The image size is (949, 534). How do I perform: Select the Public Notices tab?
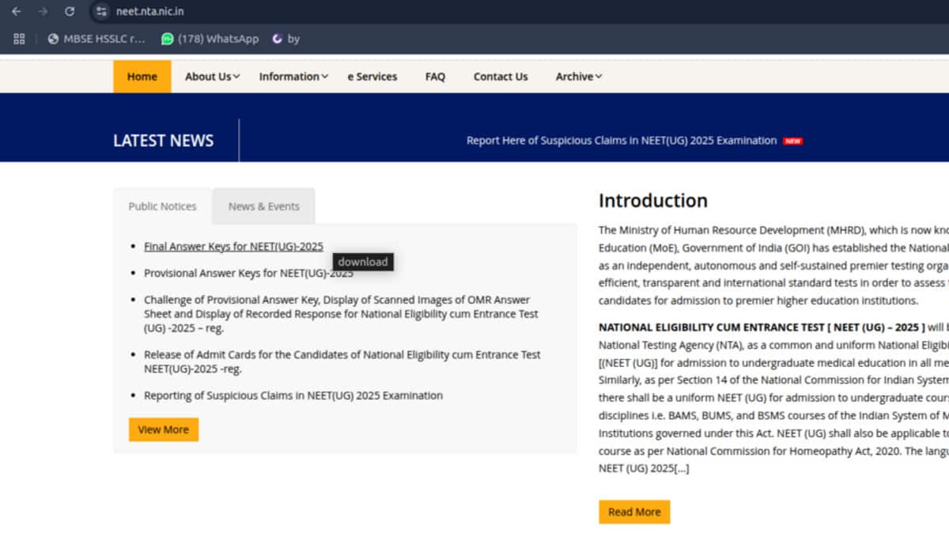162,206
